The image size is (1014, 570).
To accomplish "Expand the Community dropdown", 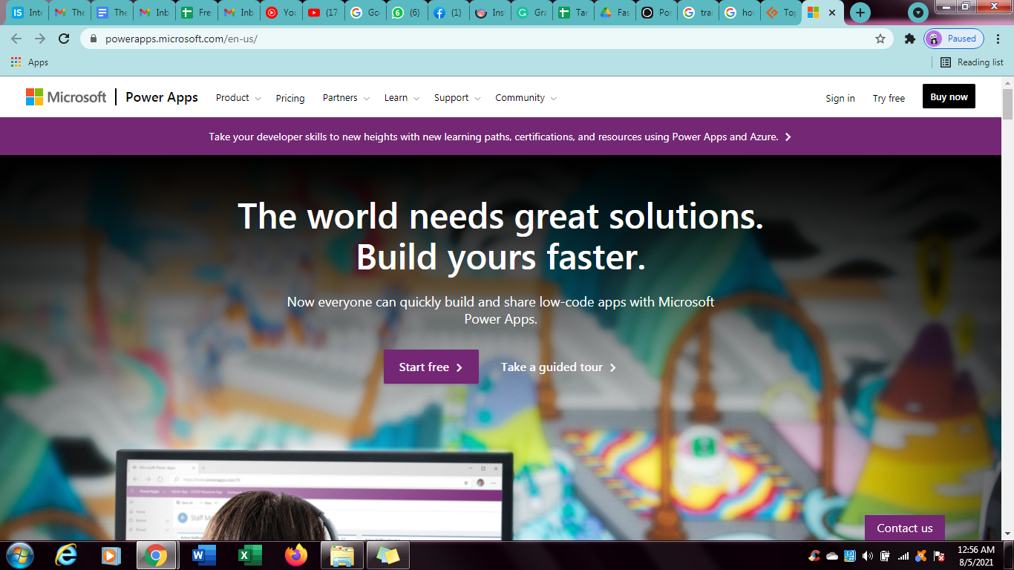I will point(526,98).
